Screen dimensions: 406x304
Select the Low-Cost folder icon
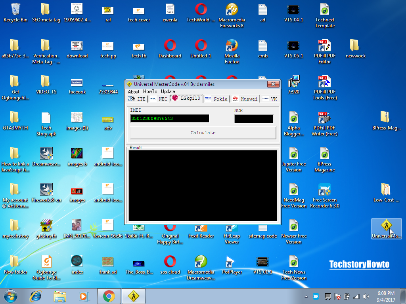[x=386, y=193]
